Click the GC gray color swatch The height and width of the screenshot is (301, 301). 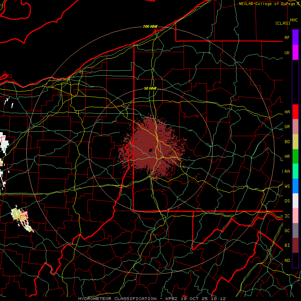click(295, 230)
